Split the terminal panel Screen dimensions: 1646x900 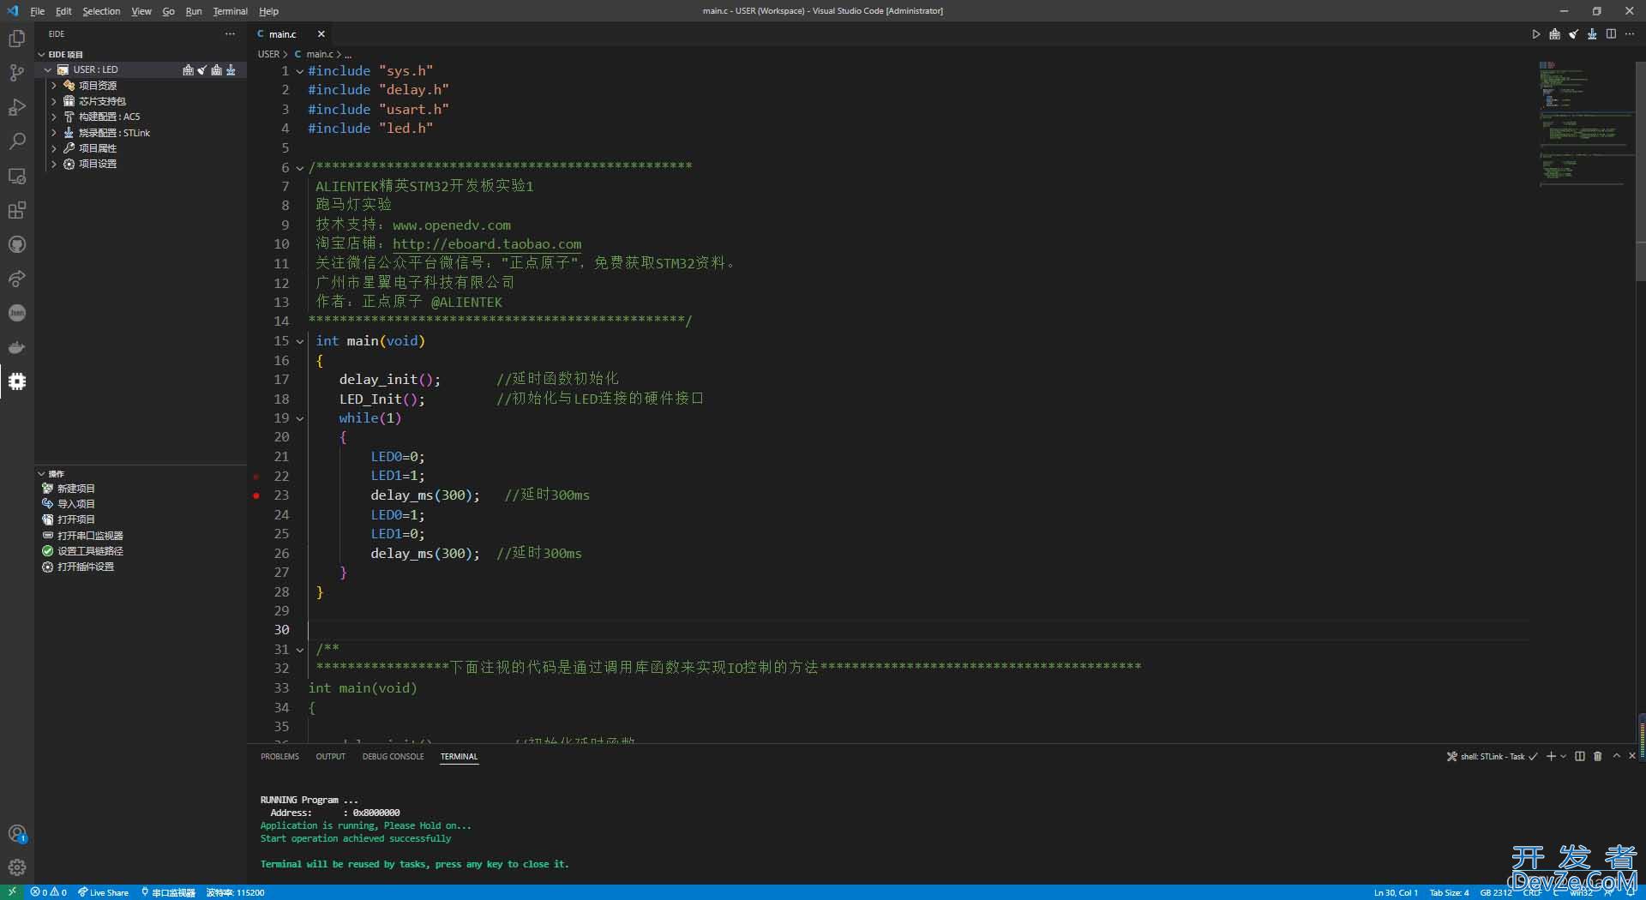click(1580, 756)
